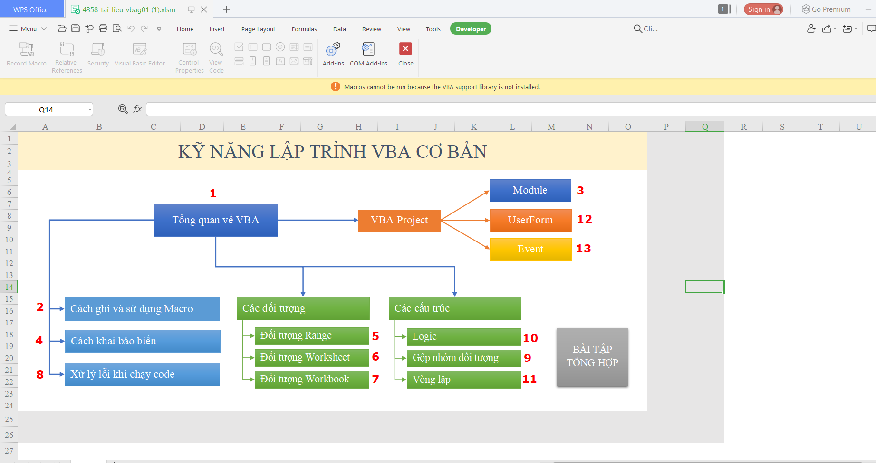Open the COM Add-Ins dialog

pyautogui.click(x=368, y=54)
